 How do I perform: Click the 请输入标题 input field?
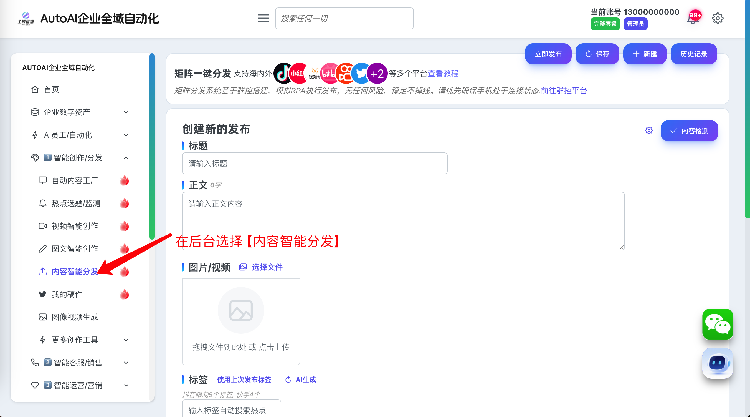315,164
